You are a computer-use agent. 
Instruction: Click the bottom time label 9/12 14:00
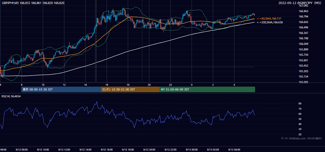[x=85, y=150]
